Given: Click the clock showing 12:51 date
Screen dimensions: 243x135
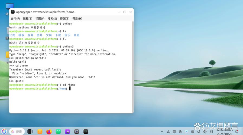Looking at the screenshot, I should (x=224, y=131).
